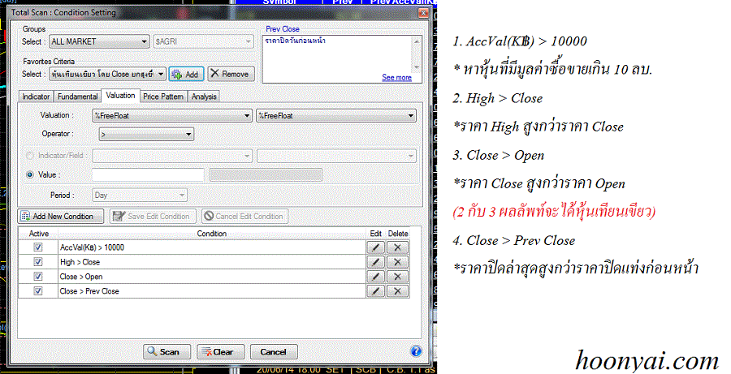Screen dimensions: 731x374
Task: Switch to the Valuation tab
Action: (120, 96)
